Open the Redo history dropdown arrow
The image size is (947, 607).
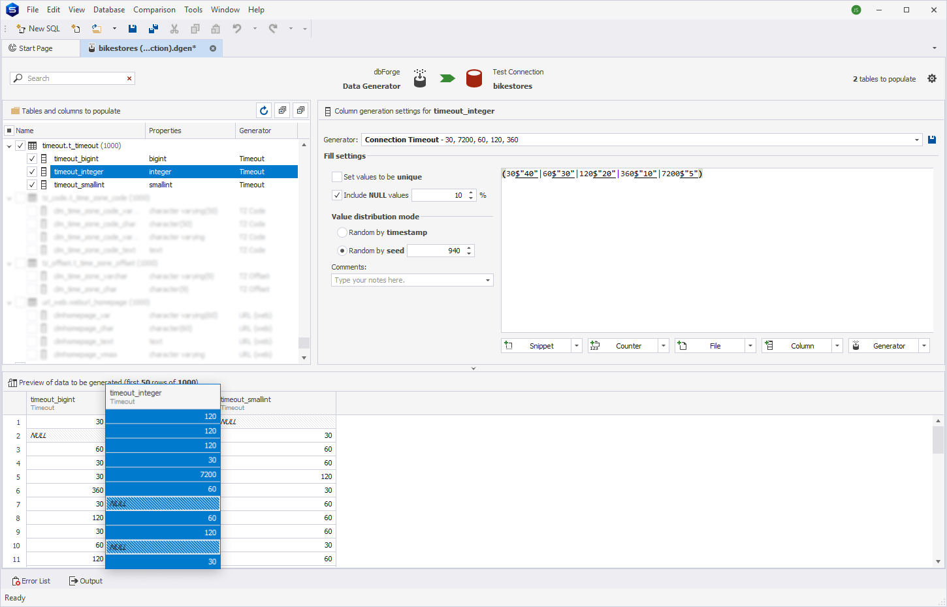[291, 29]
